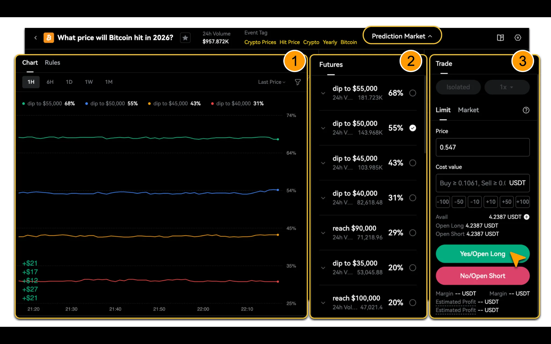Open settings hexagon icon at top right
551x344 pixels.
tap(518, 38)
